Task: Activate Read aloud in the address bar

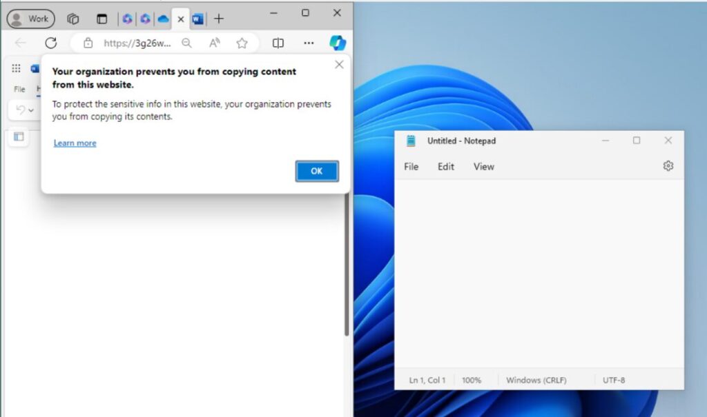Action: [215, 43]
